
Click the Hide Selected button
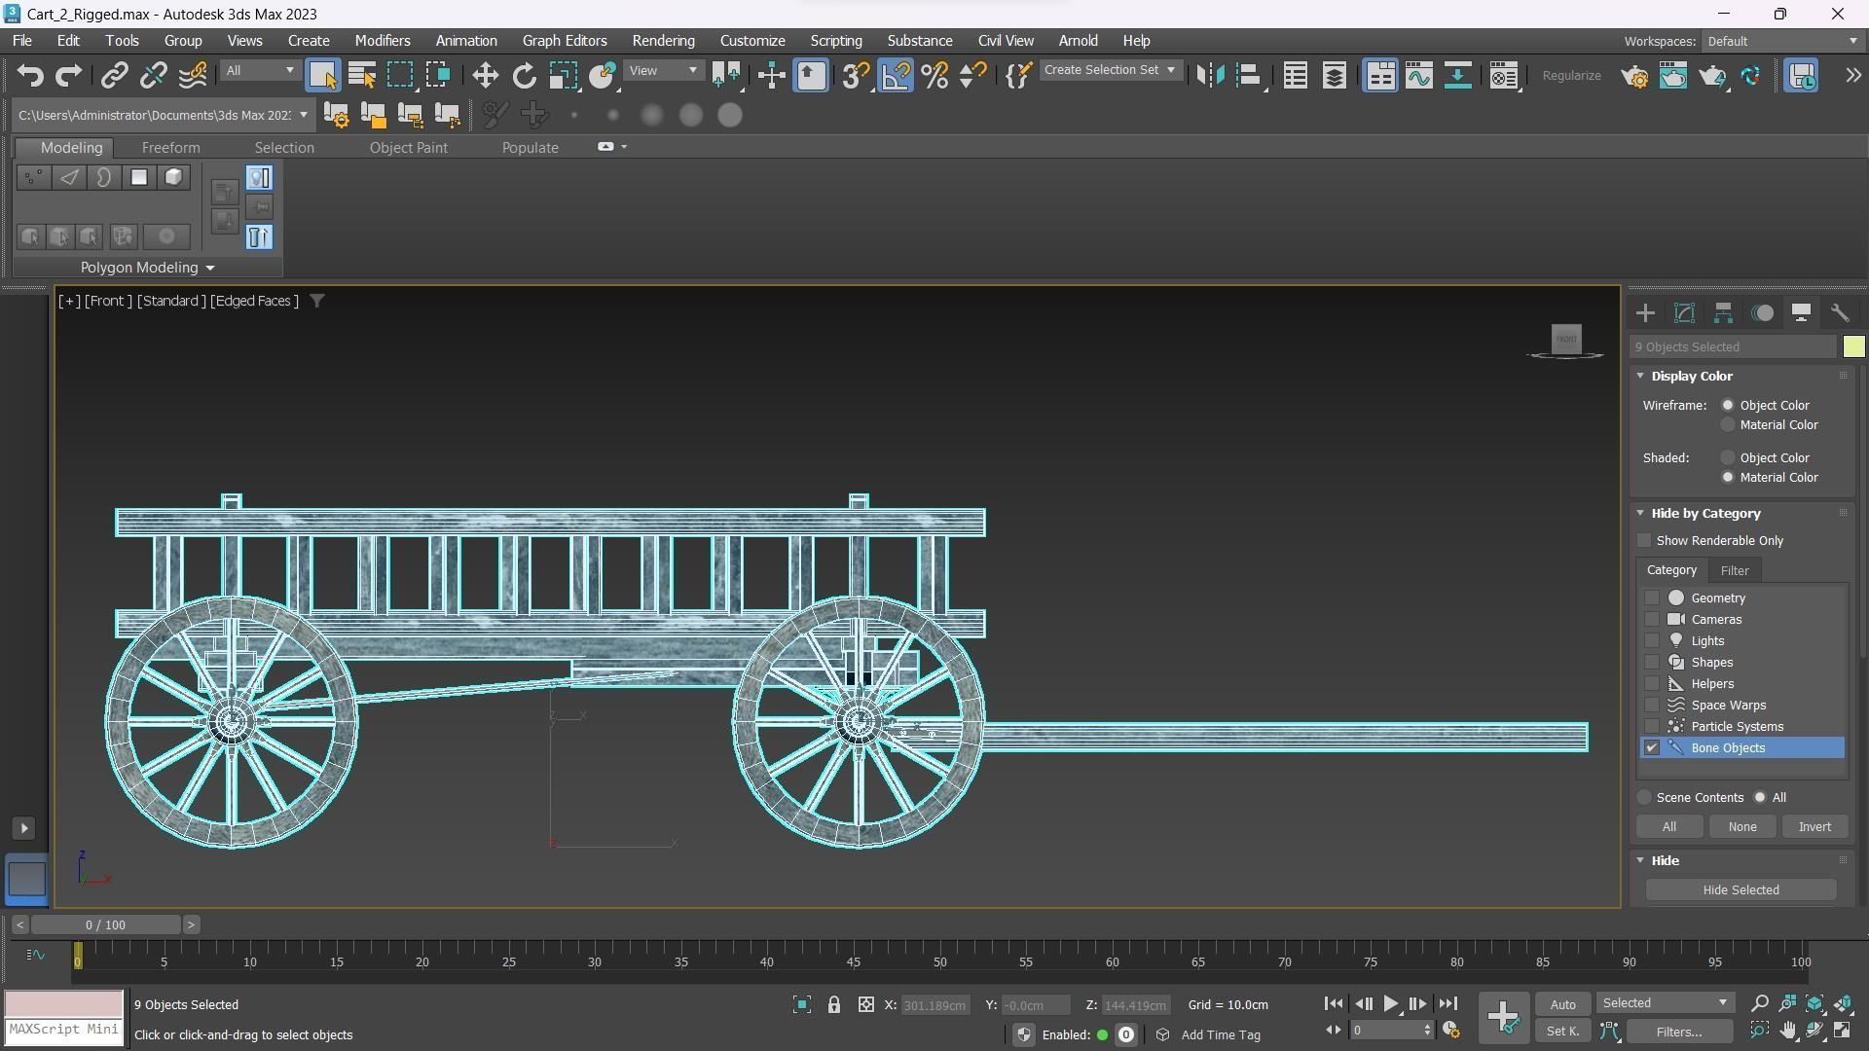(x=1741, y=890)
